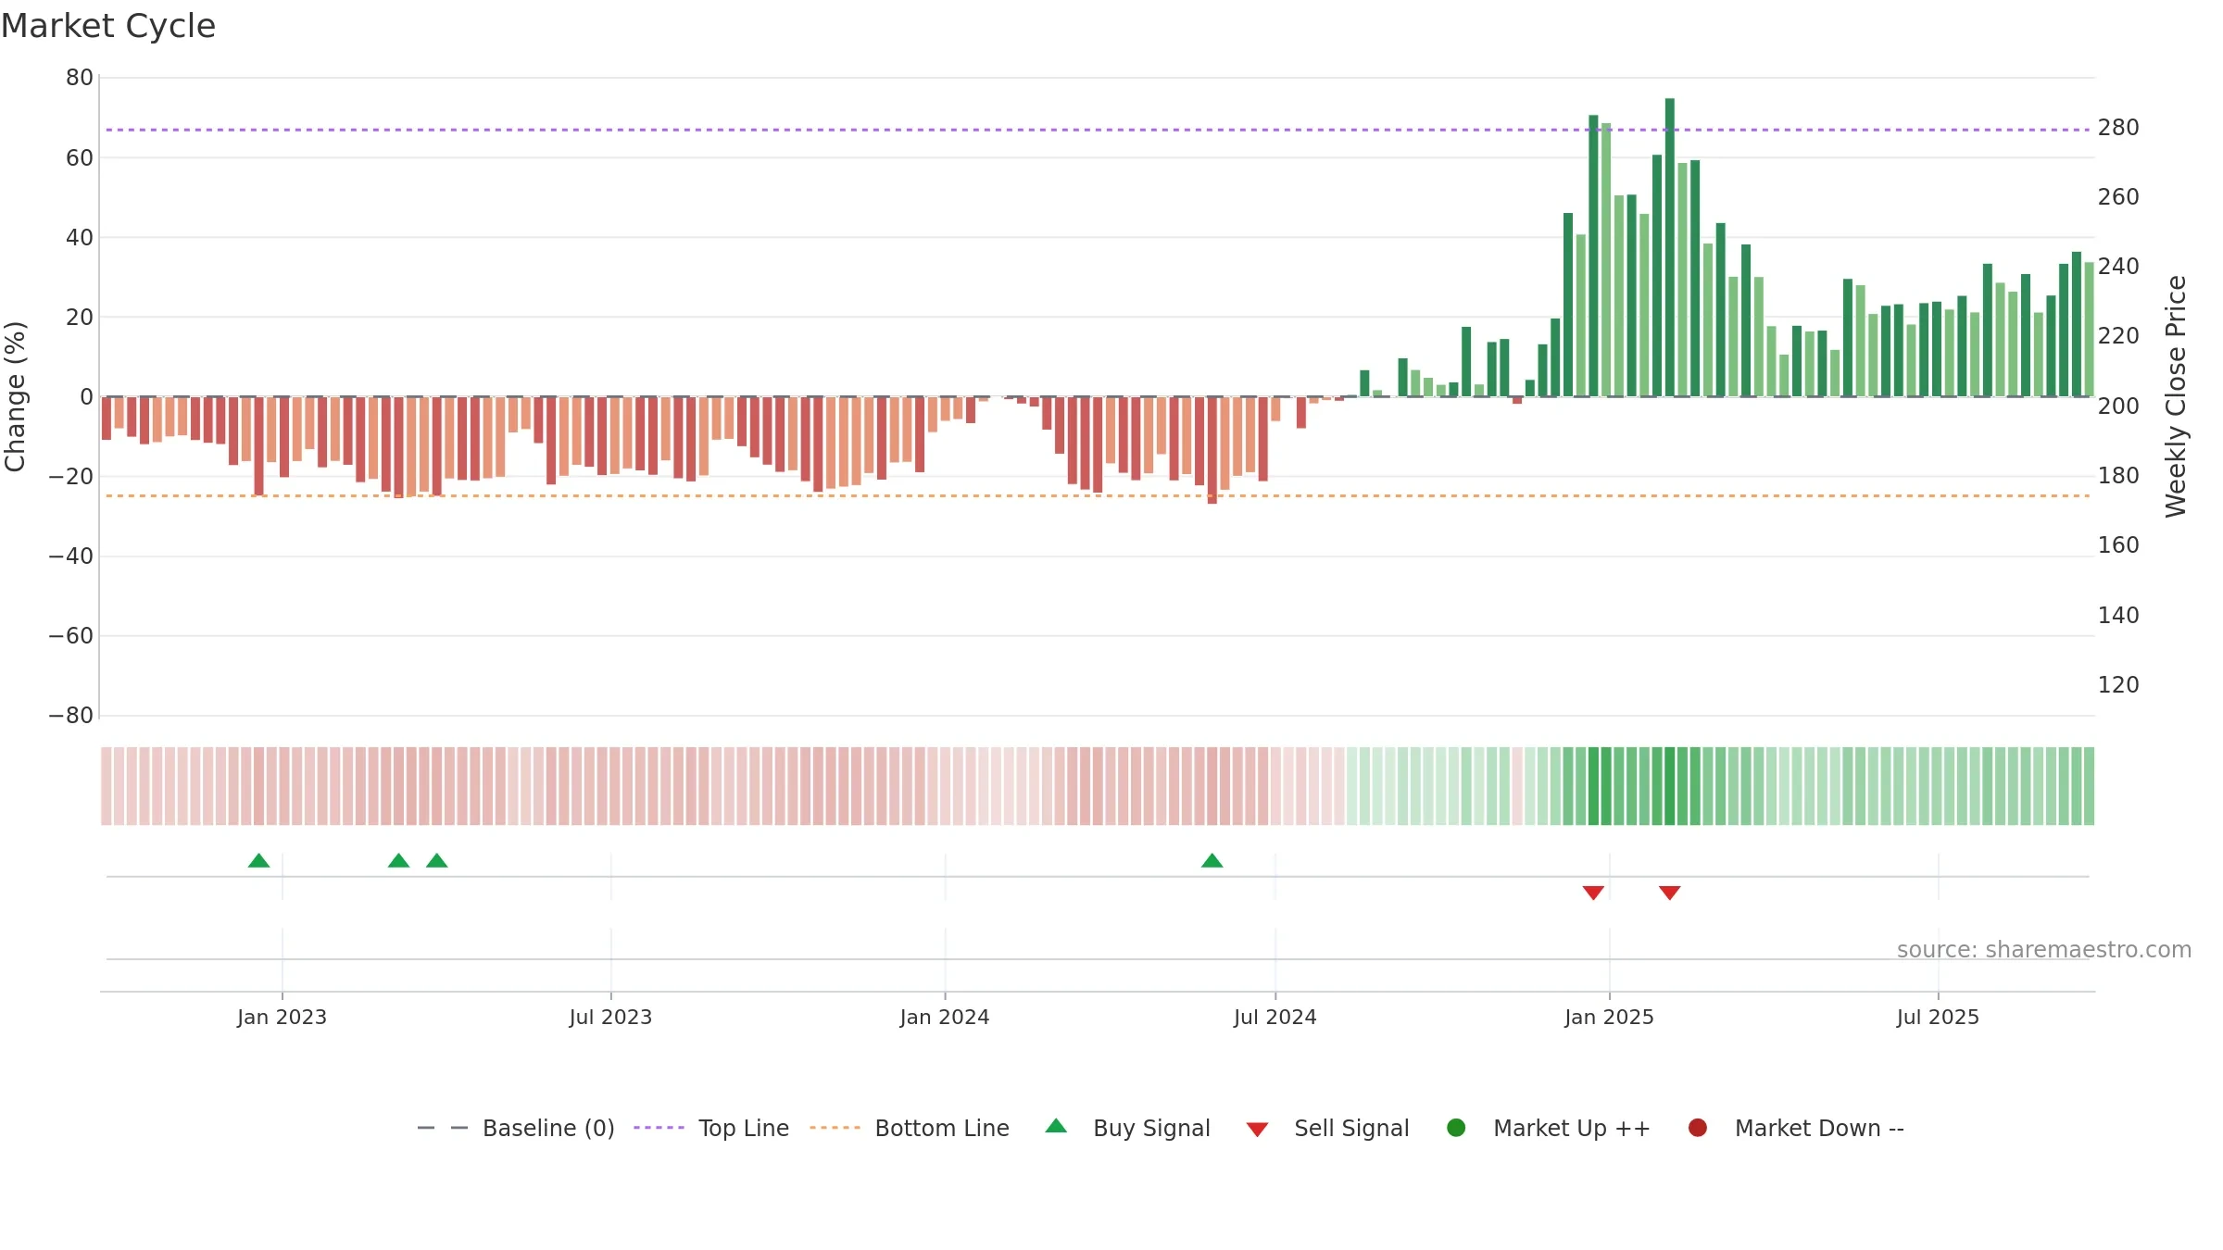Screen dimensions: 2223x1250
Task: Toggle the Bottom Line legend entry
Action: [910, 1128]
